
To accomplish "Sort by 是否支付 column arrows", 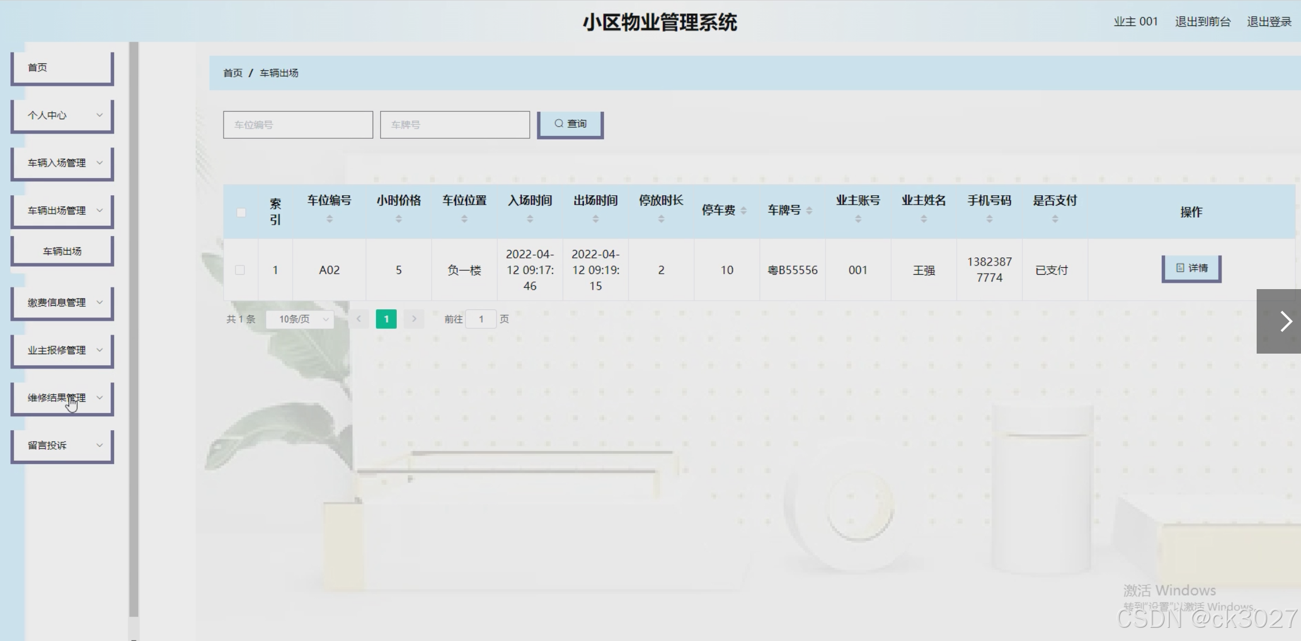I will (1055, 219).
